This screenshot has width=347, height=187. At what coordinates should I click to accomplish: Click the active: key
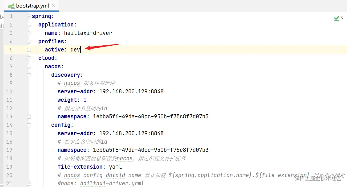[x=56, y=50]
